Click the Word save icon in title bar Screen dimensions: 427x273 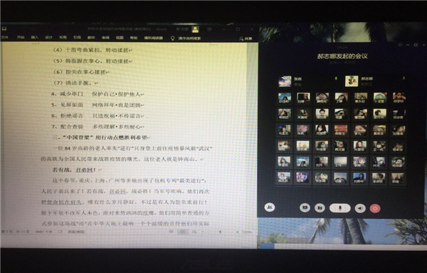tap(4, 29)
